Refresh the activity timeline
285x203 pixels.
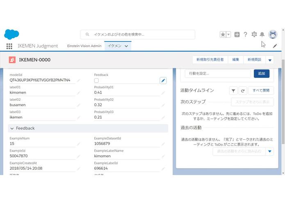point(243,90)
